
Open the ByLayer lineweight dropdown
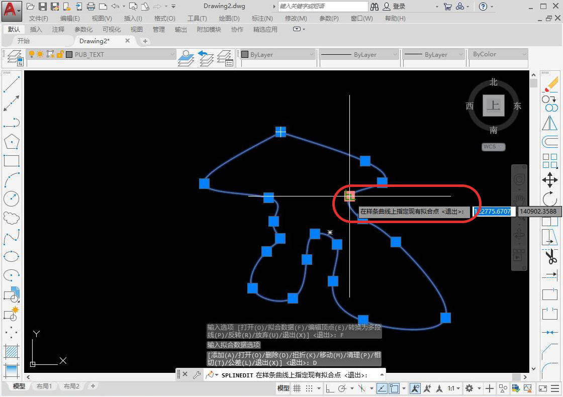pos(461,55)
